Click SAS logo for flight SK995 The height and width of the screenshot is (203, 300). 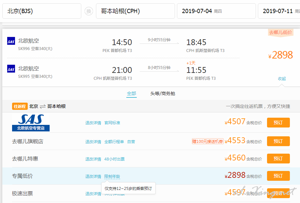pos(11,69)
